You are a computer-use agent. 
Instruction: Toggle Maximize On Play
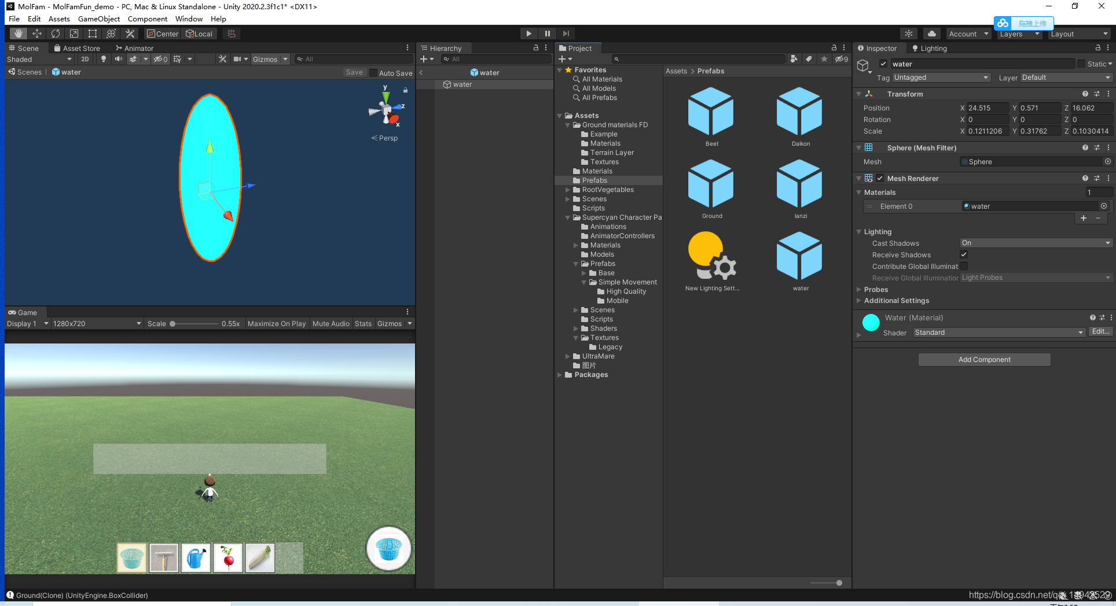click(277, 324)
